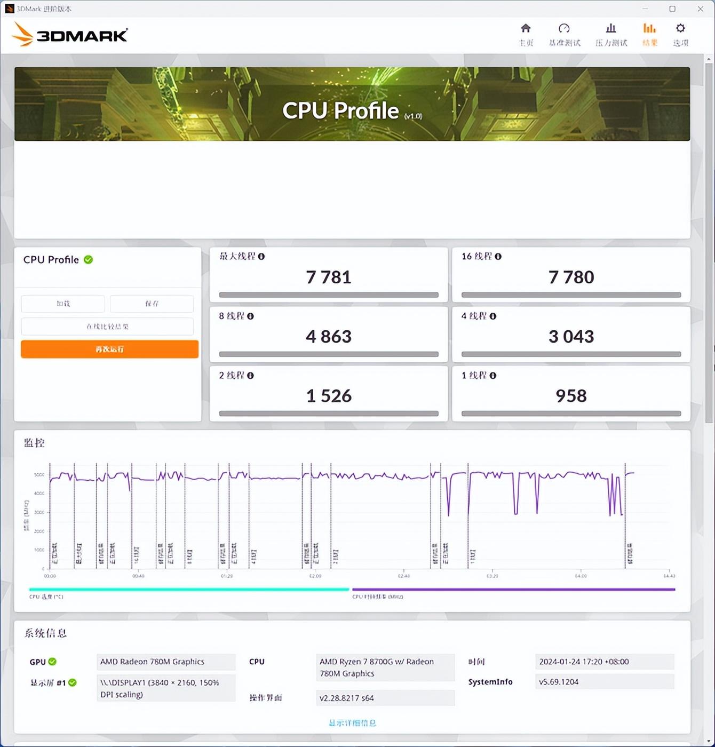Go to the 主页 home page
Screen dimensions: 715x747
click(x=526, y=35)
